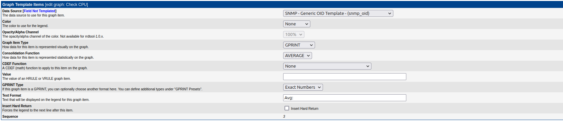Open the Graph Item Type GPRINT dropdown
Image resolution: width=563 pixels, height=122 pixels.
click(x=299, y=45)
